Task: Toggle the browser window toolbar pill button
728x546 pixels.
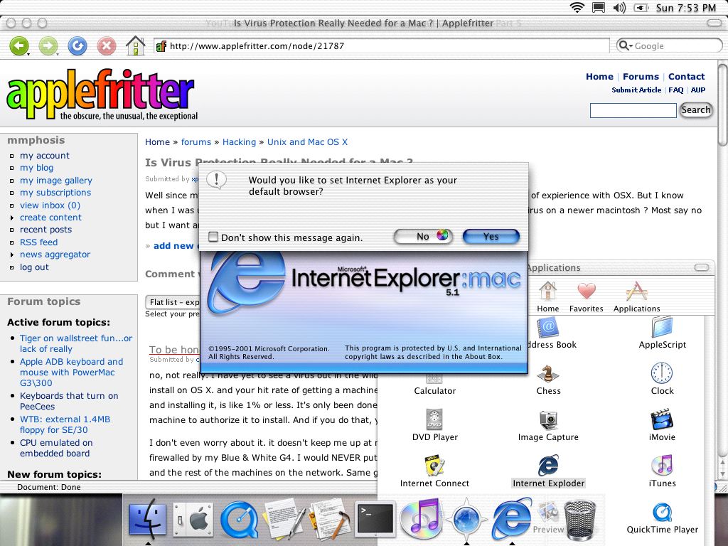Action: (714, 23)
